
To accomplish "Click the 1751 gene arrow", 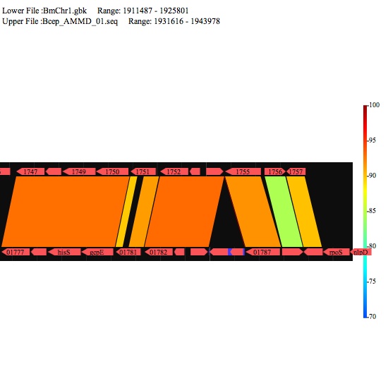I will pos(143,171).
